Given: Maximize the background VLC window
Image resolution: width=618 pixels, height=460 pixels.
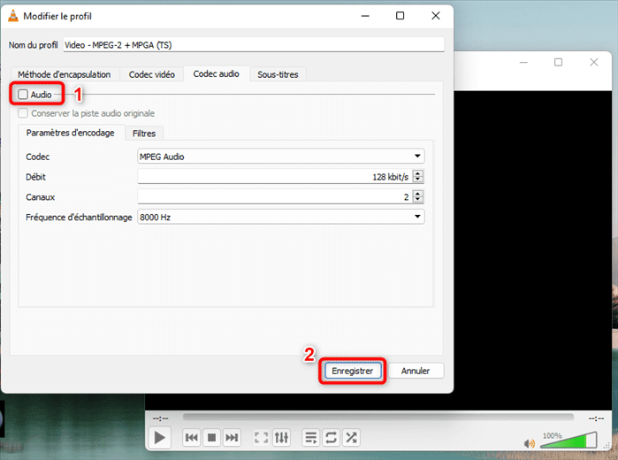Looking at the screenshot, I should tap(559, 62).
